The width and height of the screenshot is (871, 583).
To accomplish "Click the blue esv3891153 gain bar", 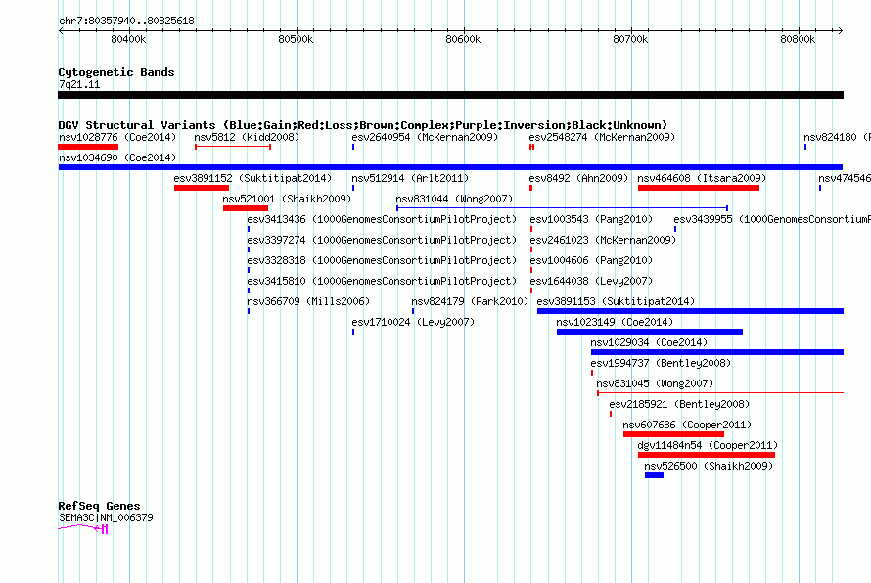I will click(x=690, y=311).
